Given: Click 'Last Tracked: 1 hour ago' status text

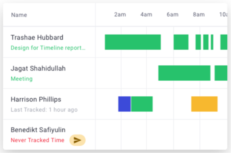Looking at the screenshot, I should [44, 110].
